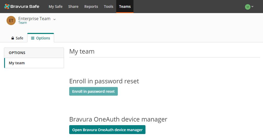Click the green VI user avatar
The height and width of the screenshot is (139, 263).
tap(247, 7)
